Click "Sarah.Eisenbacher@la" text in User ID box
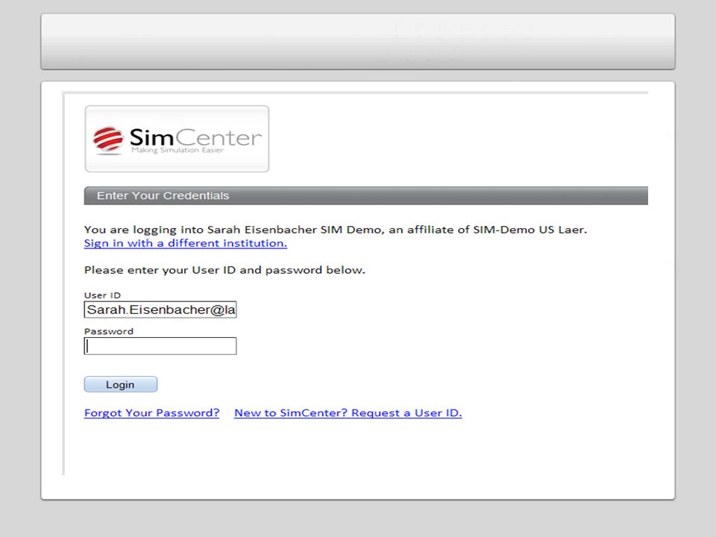 161,310
